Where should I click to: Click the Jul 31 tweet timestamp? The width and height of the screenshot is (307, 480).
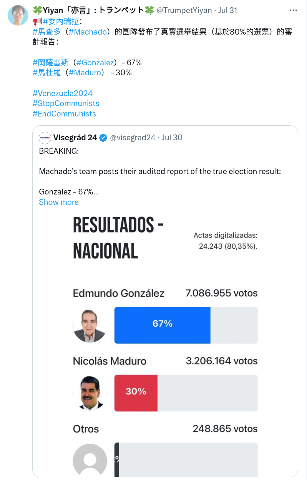[x=227, y=10]
